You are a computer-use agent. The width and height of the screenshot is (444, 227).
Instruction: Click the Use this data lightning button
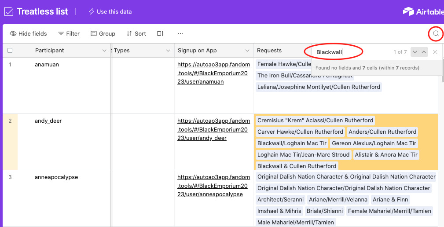110,11
